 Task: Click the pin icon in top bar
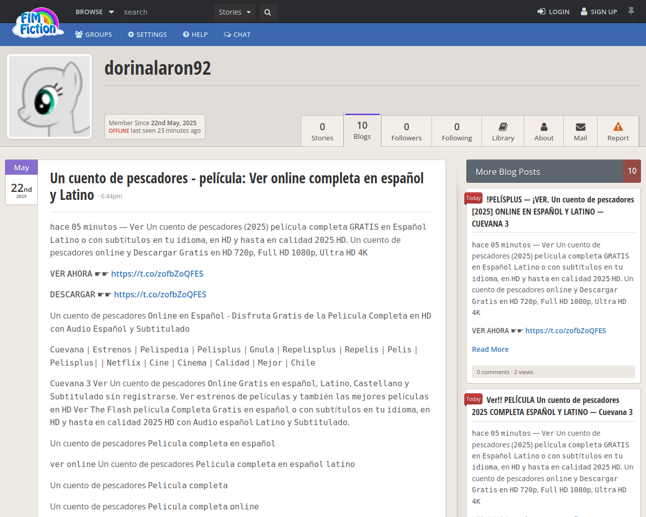click(x=631, y=11)
